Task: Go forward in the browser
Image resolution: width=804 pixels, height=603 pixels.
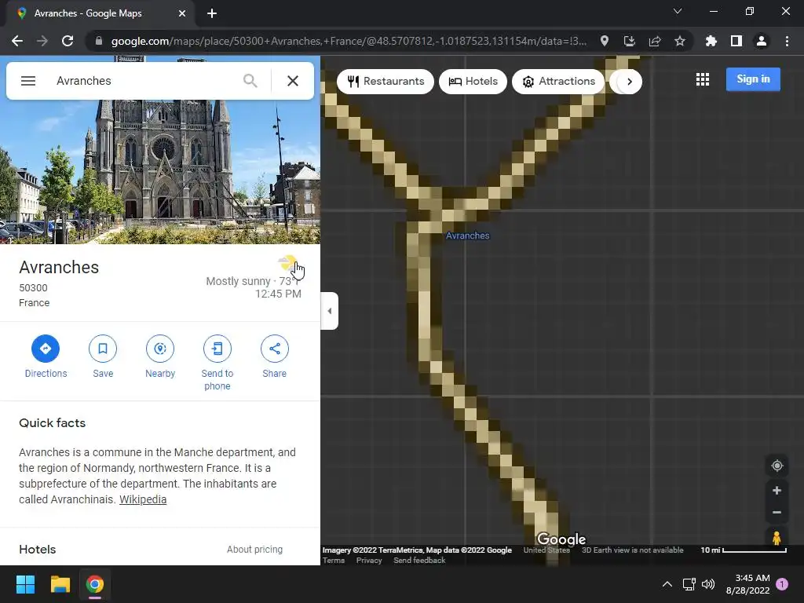Action: coord(42,41)
